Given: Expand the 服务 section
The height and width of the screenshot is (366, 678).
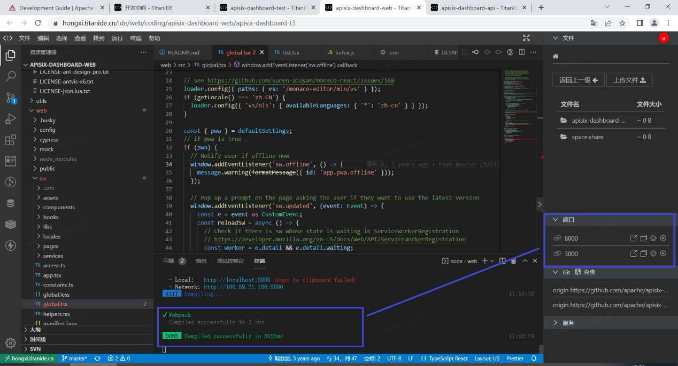Looking at the screenshot, I should [568, 323].
